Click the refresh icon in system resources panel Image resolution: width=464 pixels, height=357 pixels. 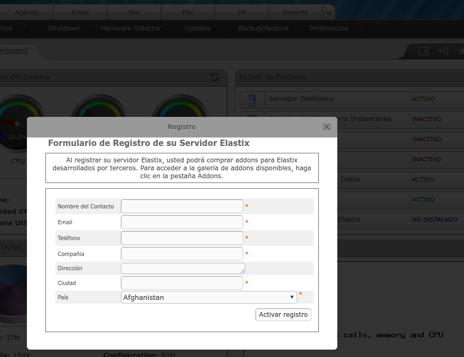(x=214, y=77)
